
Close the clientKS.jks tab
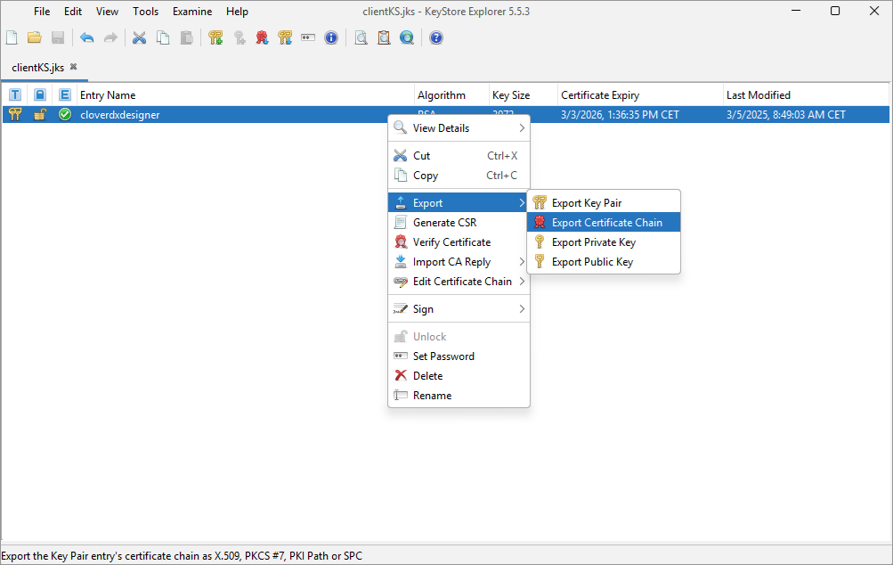pyautogui.click(x=73, y=67)
